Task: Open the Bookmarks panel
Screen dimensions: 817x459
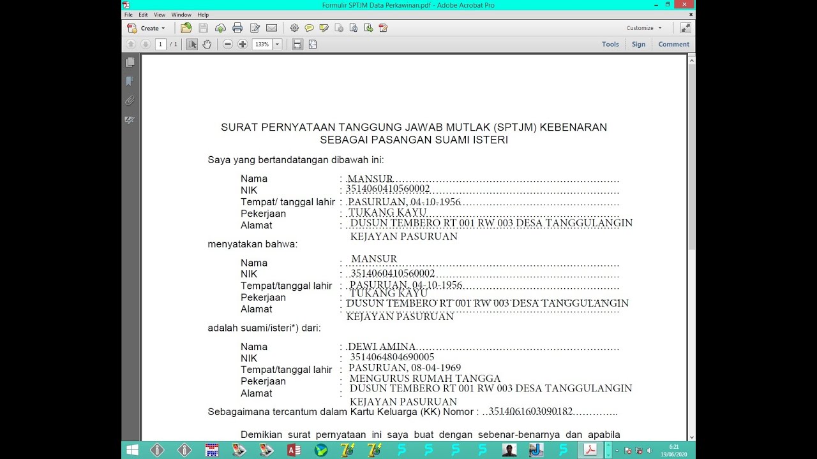Action: (130, 81)
